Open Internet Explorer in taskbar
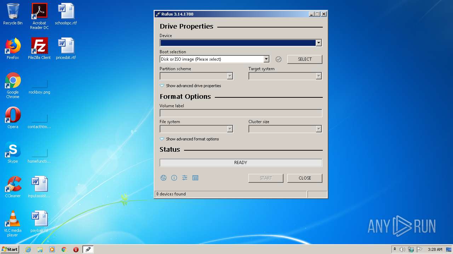453x254 pixels. click(x=28, y=249)
